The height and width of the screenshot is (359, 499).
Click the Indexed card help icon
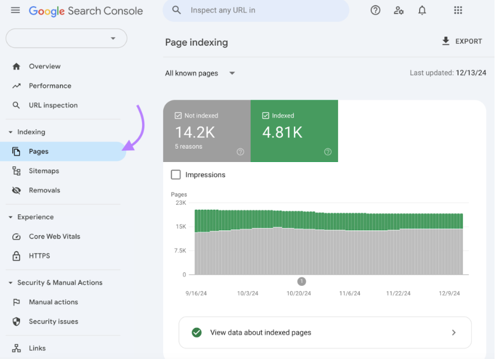pos(328,152)
